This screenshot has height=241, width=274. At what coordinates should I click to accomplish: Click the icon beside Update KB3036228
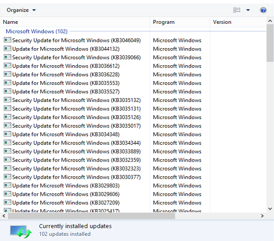pos(8,74)
